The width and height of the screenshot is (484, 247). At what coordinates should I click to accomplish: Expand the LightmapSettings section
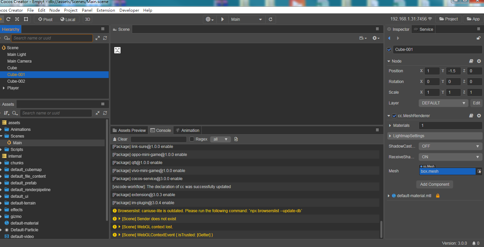coord(390,136)
